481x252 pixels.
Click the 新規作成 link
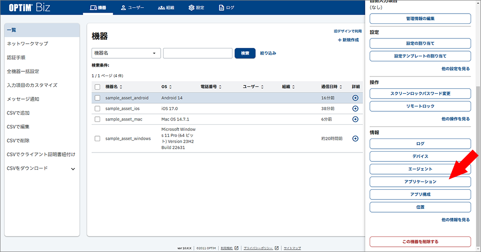(x=348, y=40)
